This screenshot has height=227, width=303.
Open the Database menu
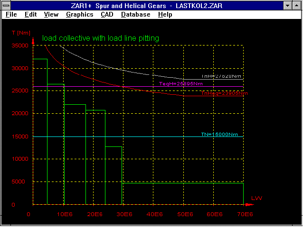click(135, 15)
